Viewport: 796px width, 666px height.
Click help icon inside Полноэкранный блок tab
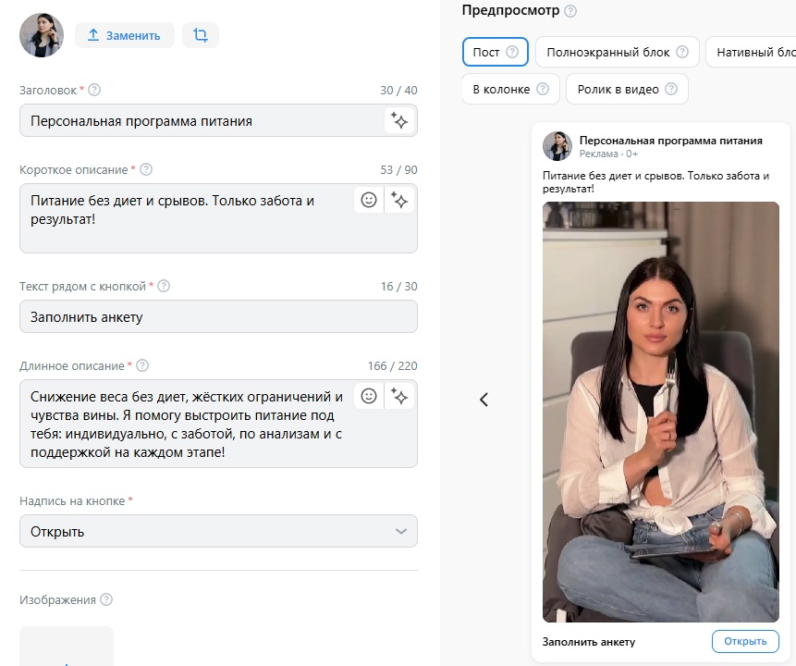pos(682,52)
